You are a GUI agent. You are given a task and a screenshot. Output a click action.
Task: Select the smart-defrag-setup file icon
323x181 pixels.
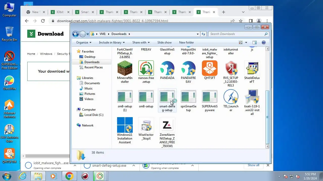[167, 97]
